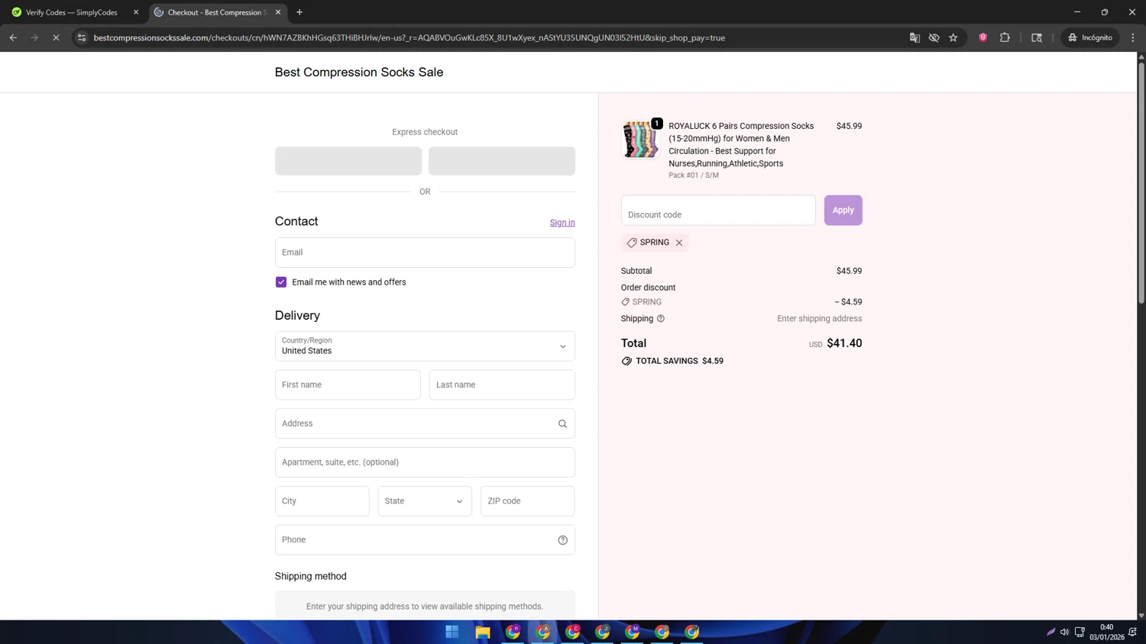The image size is (1146, 644).
Task: Click the ROYALUCK 6 Pairs product title
Action: click(x=741, y=145)
